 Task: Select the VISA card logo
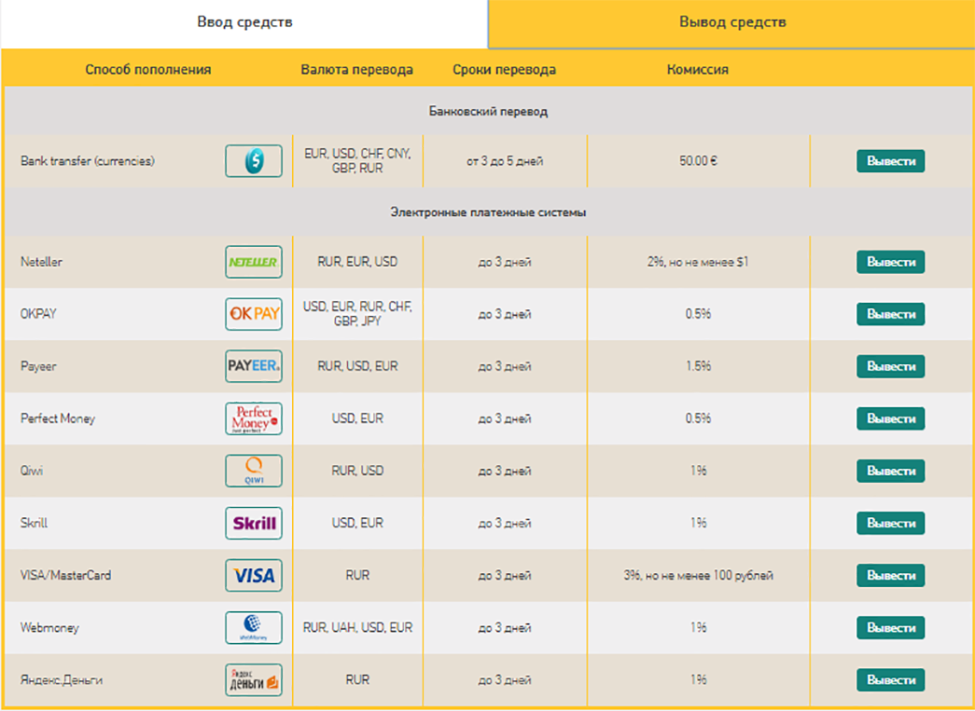254,576
